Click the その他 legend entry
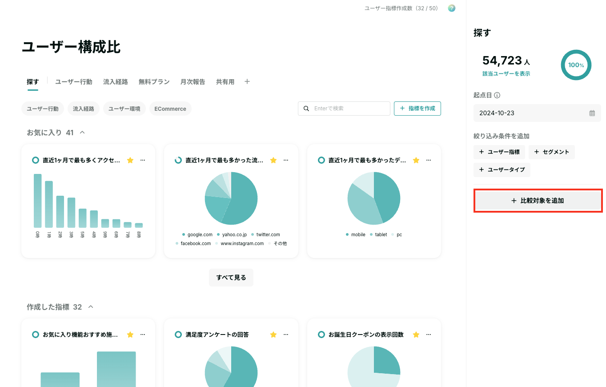Viewport: 606px width, 387px height. click(x=277, y=244)
